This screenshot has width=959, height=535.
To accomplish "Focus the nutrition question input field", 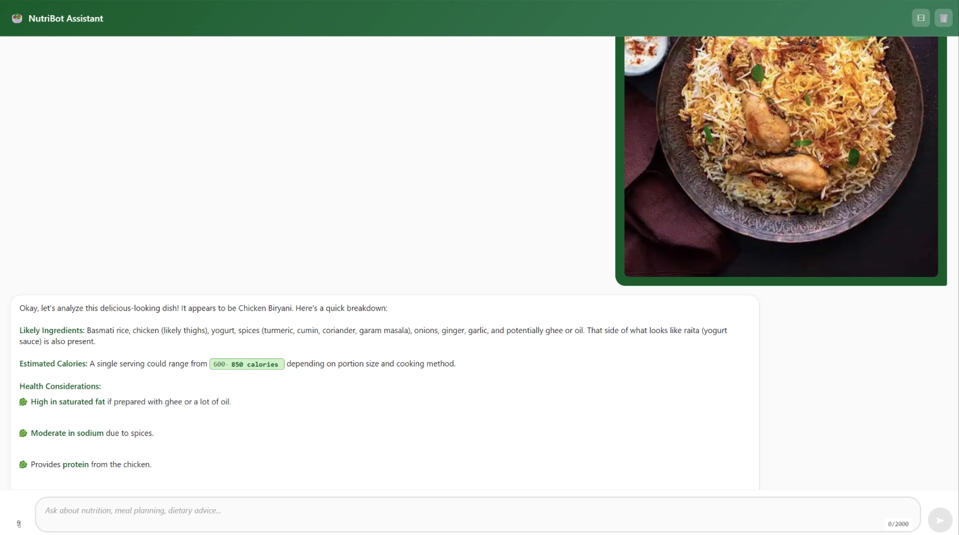I will click(x=478, y=514).
